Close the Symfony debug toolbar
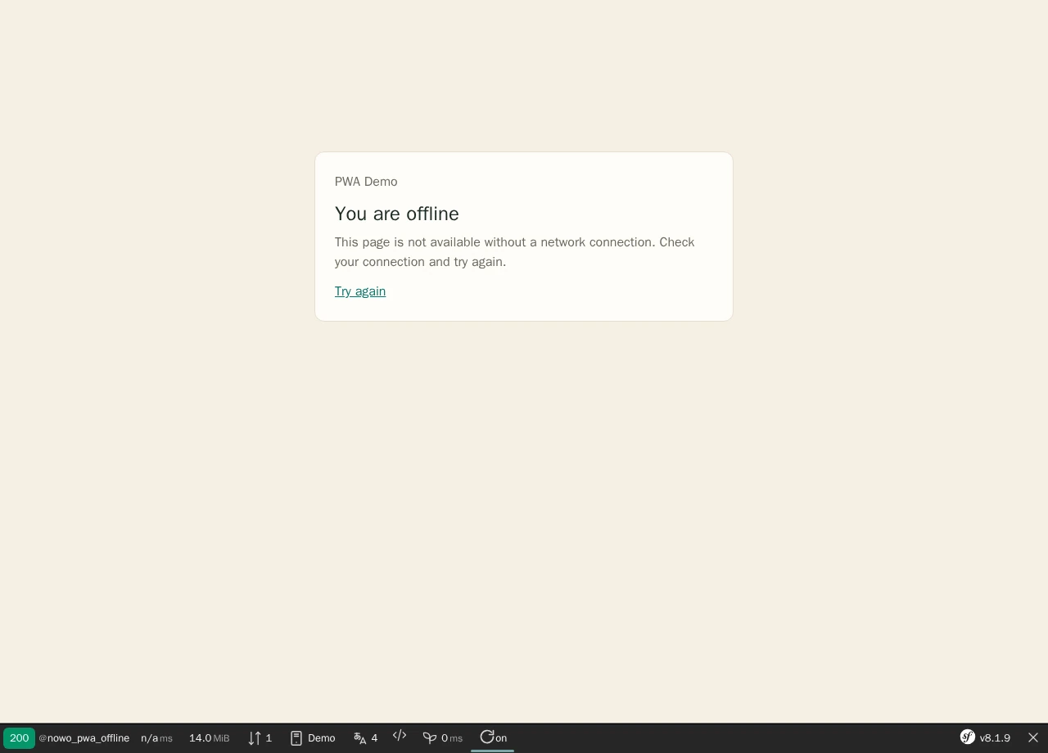Screen dimensions: 1048x753 (1033, 738)
